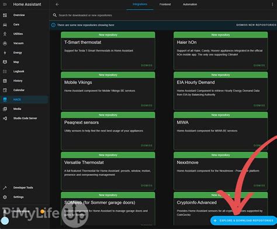
Task: Open Energy in the sidebar
Action: coord(24,53)
